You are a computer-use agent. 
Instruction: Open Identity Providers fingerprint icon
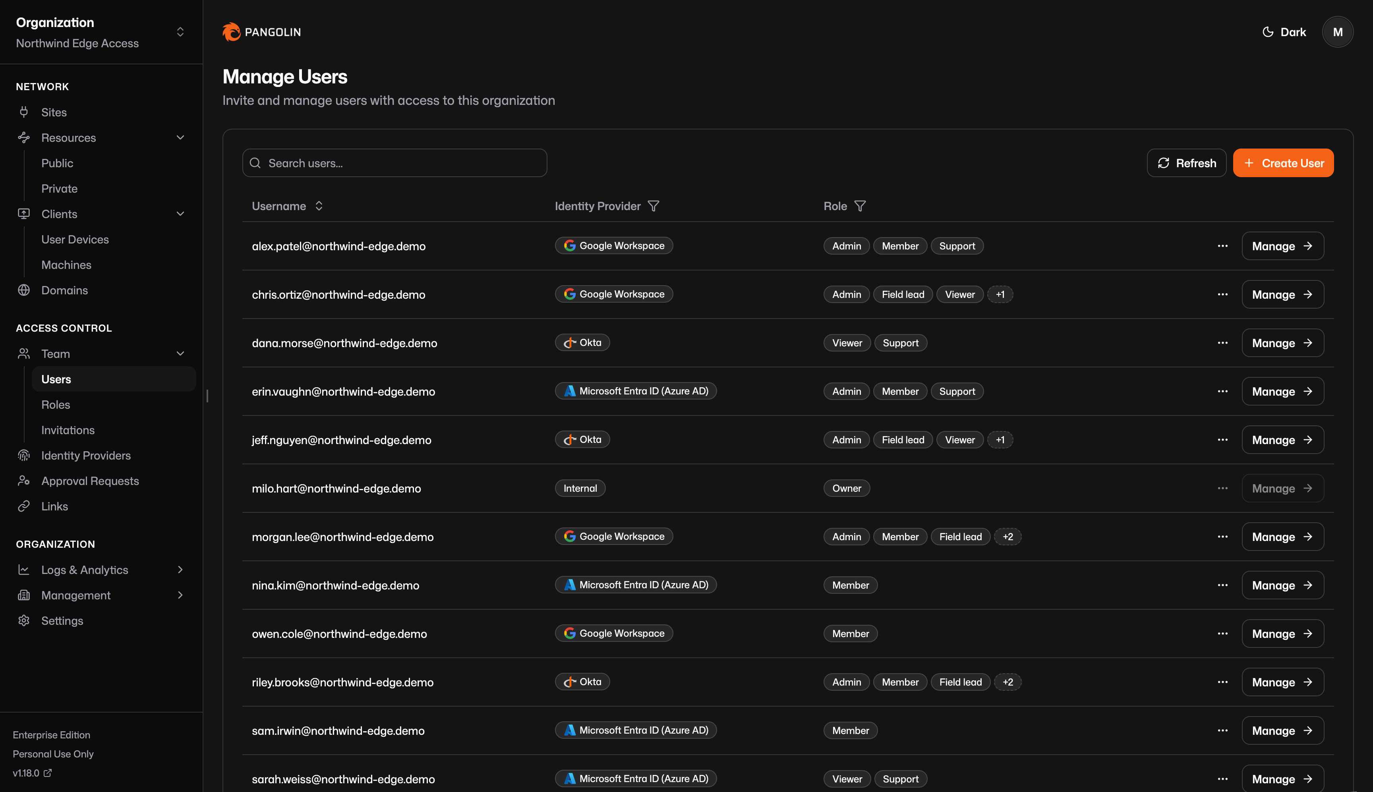24,455
